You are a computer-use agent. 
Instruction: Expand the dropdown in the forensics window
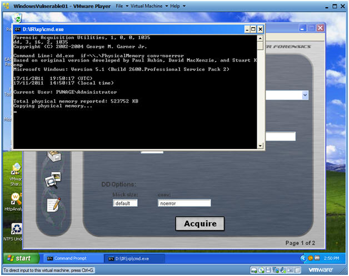pyautogui.click(x=305, y=95)
